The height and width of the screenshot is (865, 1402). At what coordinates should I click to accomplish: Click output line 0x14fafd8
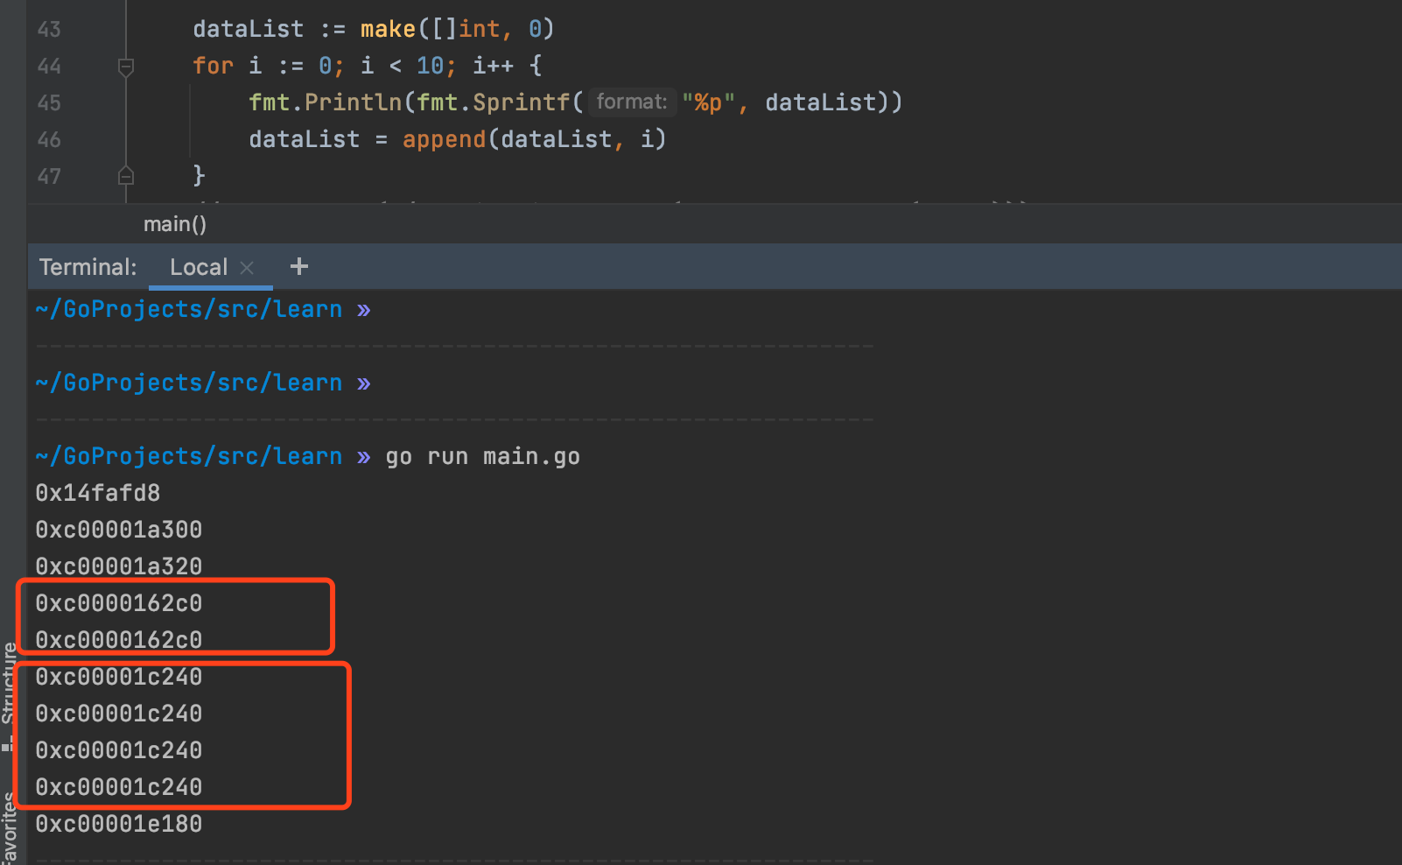[98, 493]
